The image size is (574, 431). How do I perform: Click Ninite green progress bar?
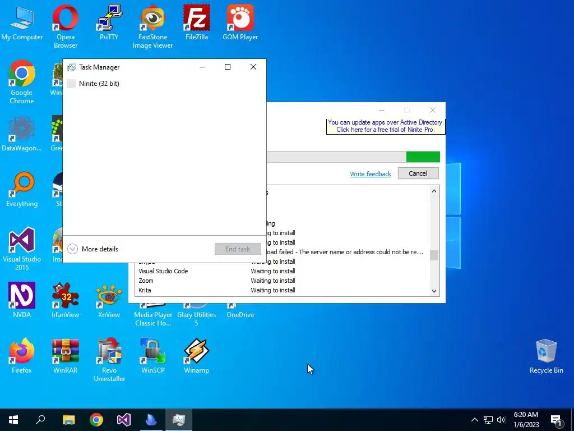(423, 157)
